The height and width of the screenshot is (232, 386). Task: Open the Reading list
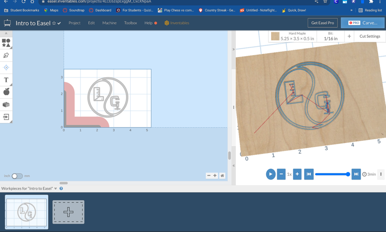[370, 10]
